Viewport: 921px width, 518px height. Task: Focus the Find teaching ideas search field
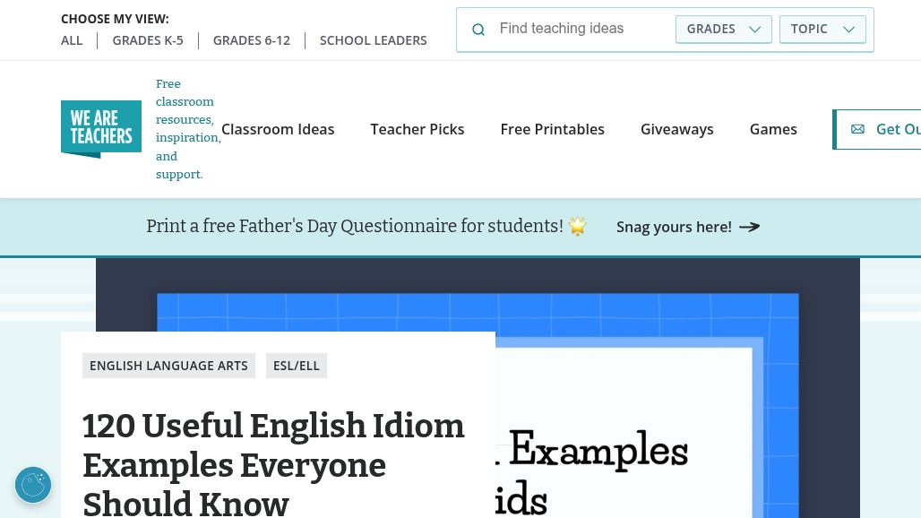581,29
